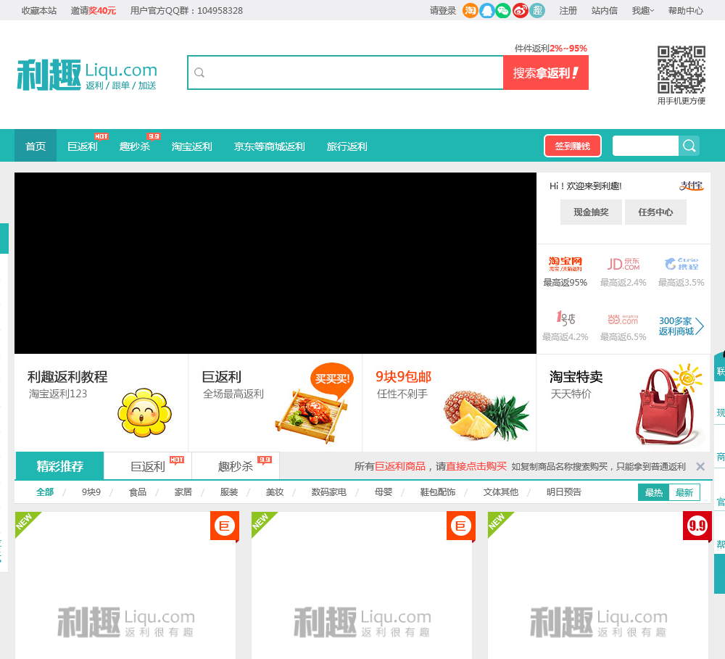This screenshot has width=725, height=659.
Task: Click the large black banner area
Action: (x=275, y=263)
